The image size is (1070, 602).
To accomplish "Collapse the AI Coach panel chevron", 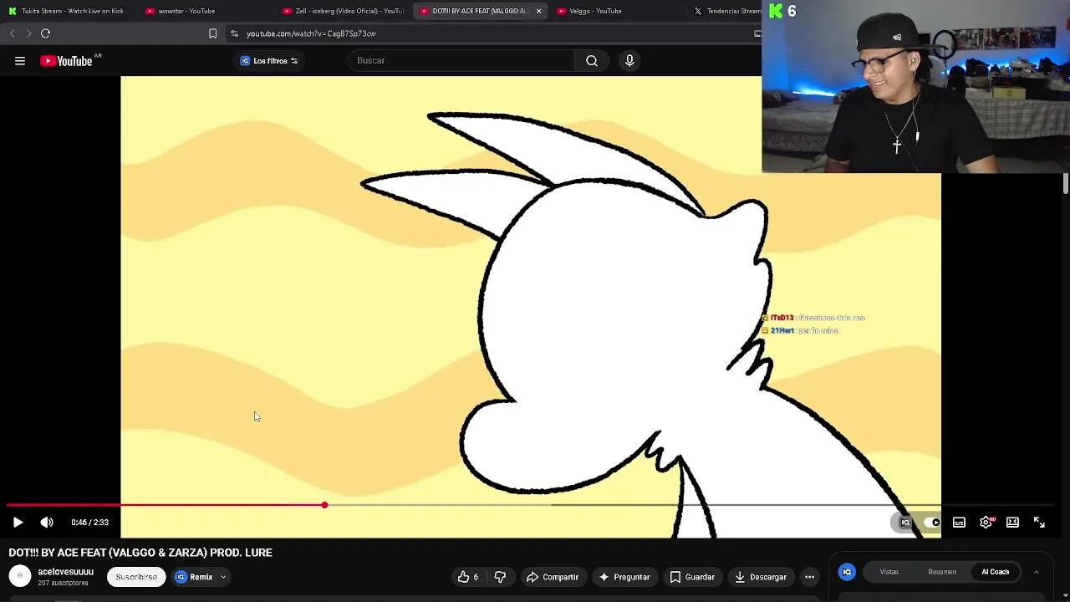I will point(1037,572).
